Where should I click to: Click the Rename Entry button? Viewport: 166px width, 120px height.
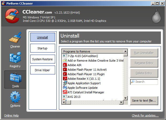pos(144,63)
